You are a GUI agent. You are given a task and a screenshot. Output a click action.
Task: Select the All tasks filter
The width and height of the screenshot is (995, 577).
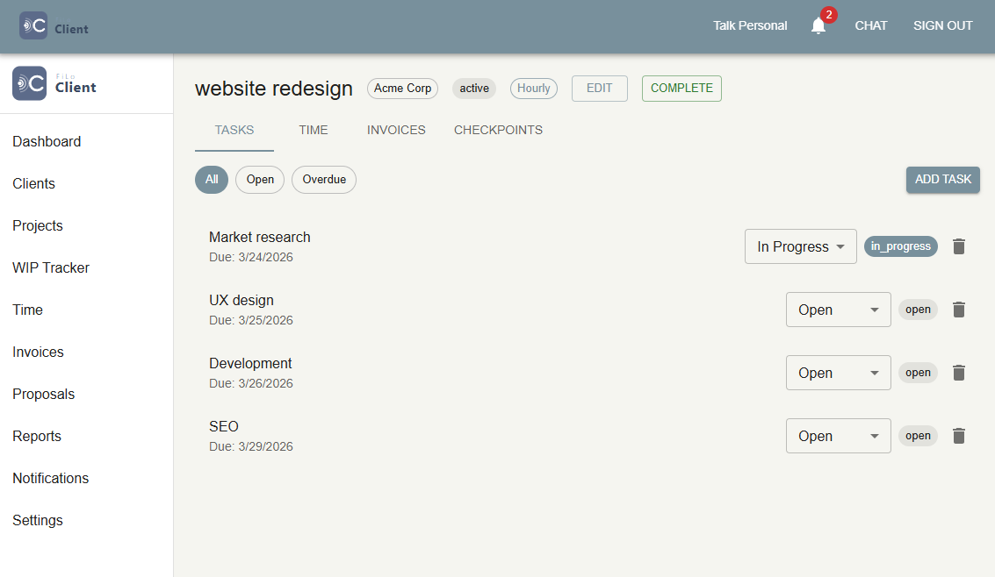211,179
